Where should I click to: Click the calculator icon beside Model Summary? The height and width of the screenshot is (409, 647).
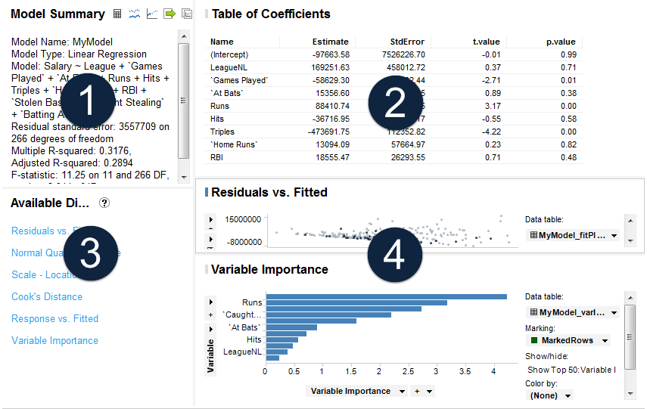tap(117, 14)
